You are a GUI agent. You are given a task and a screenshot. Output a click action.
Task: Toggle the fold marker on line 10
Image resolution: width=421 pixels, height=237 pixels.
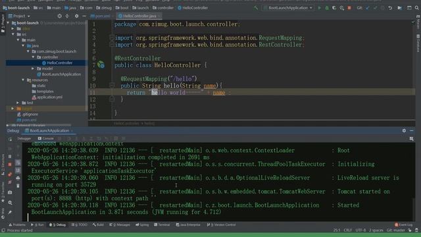tap(112, 86)
